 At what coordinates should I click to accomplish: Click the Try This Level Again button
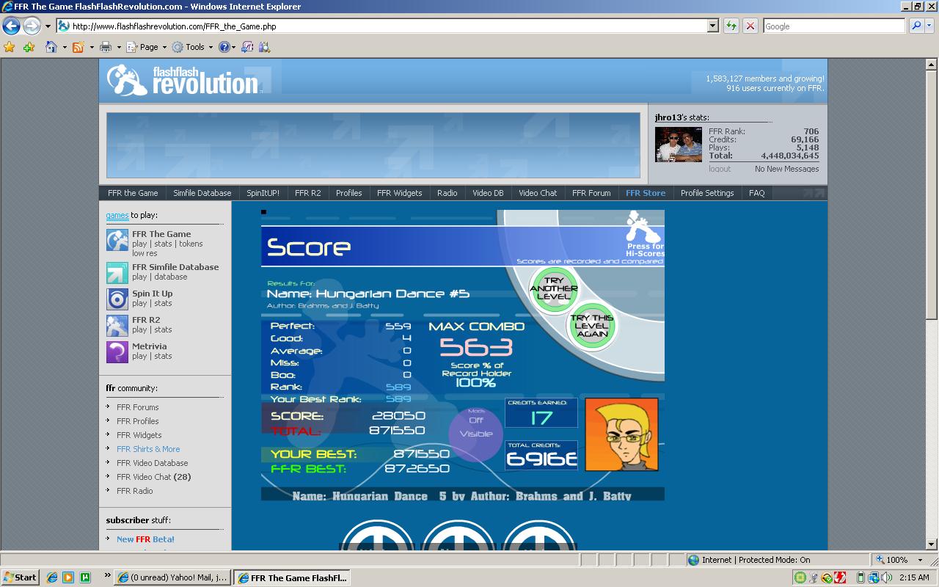(x=591, y=326)
